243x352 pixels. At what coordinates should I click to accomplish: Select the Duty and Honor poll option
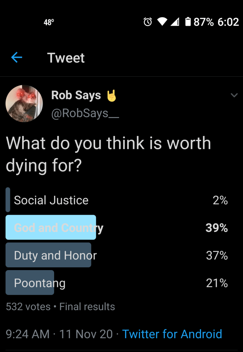[55, 255]
